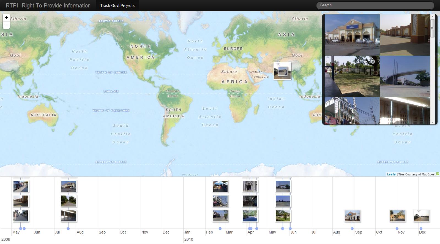Click the SOUTH AMERICA label on the map
This screenshot has width=440, height=244.
point(173,113)
